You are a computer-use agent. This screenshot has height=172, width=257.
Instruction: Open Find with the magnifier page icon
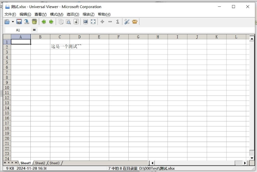68,22
